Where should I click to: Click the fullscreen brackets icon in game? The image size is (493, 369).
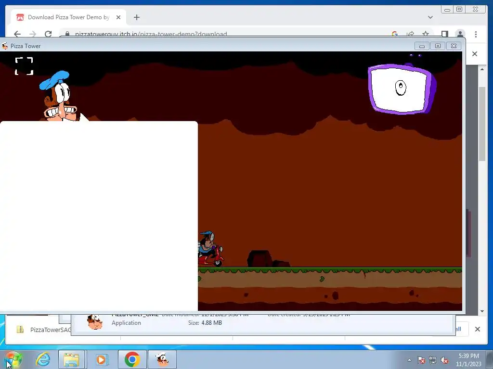click(x=24, y=66)
